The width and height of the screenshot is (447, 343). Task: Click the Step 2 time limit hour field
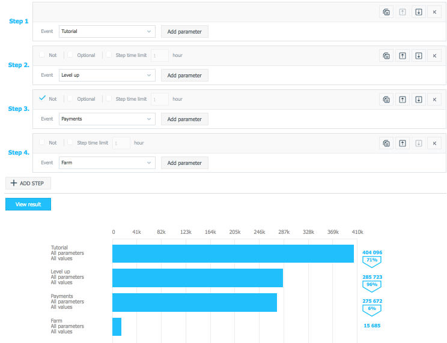click(x=160, y=56)
